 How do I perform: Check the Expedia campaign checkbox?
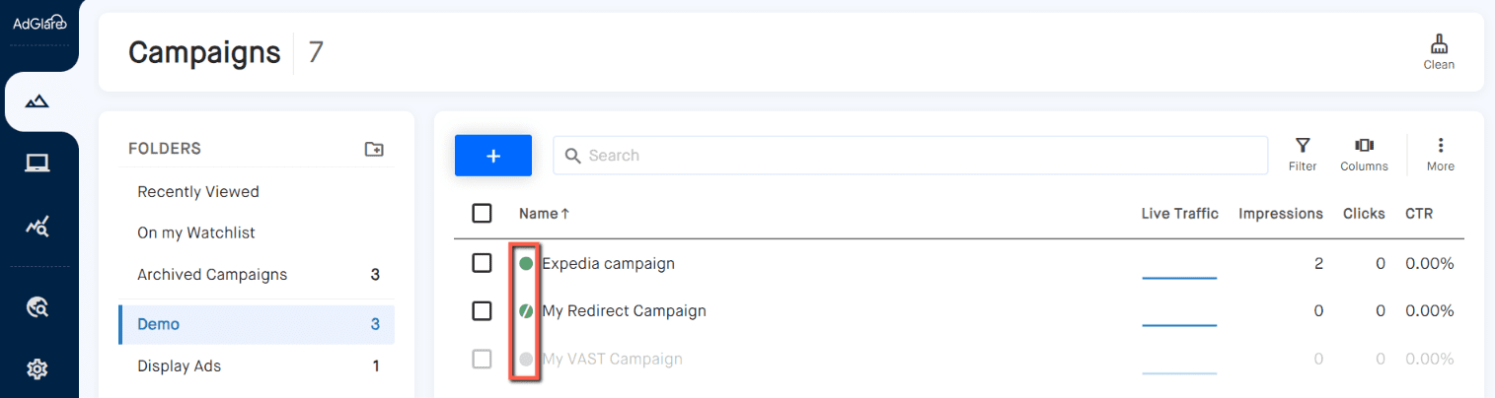(482, 263)
